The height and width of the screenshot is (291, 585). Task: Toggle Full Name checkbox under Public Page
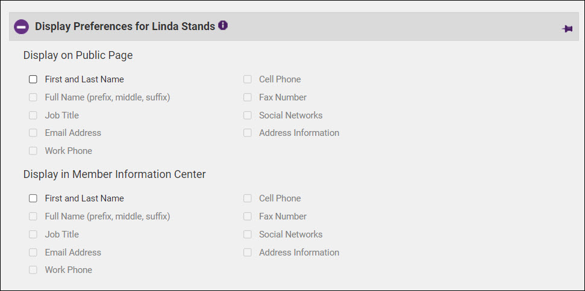(33, 97)
